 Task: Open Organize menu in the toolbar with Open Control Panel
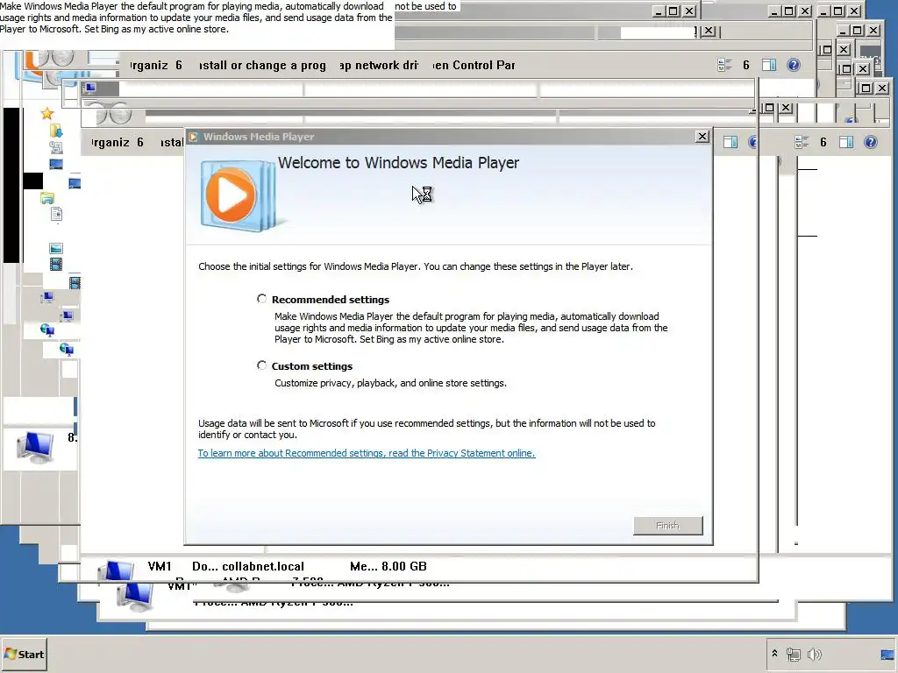[154, 65]
